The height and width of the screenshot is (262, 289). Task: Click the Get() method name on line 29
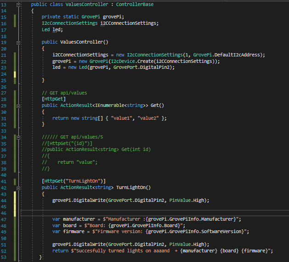click(x=157, y=106)
